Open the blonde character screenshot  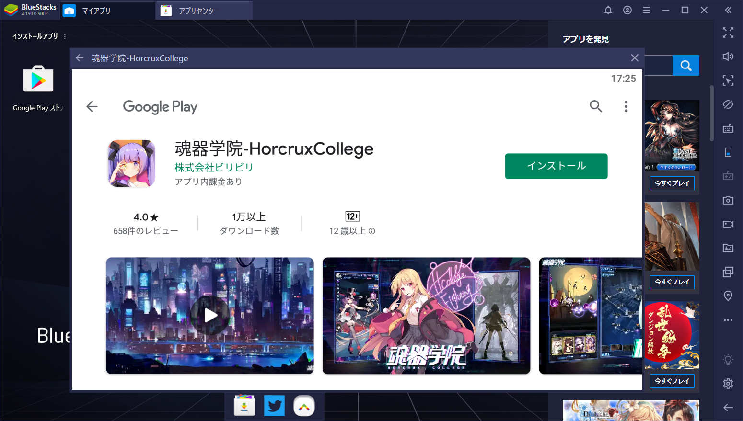pyautogui.click(x=427, y=316)
